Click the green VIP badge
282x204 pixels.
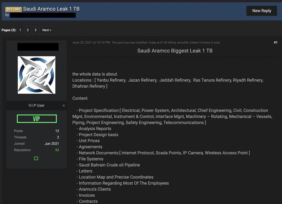click(x=36, y=119)
